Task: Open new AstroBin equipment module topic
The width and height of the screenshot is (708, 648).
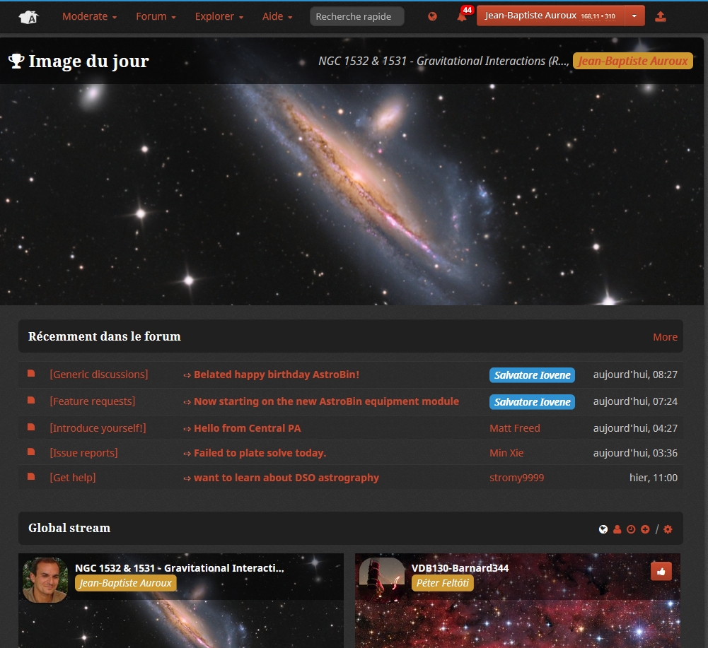Action: pos(326,401)
